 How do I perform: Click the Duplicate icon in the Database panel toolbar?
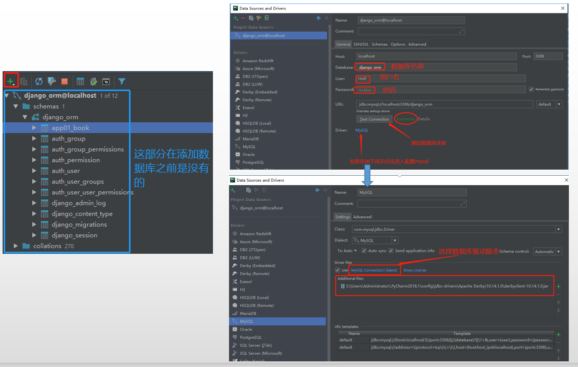click(x=23, y=81)
